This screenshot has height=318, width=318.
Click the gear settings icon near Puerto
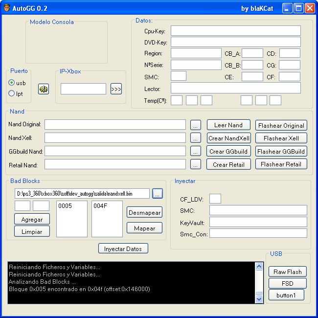pyautogui.click(x=44, y=89)
